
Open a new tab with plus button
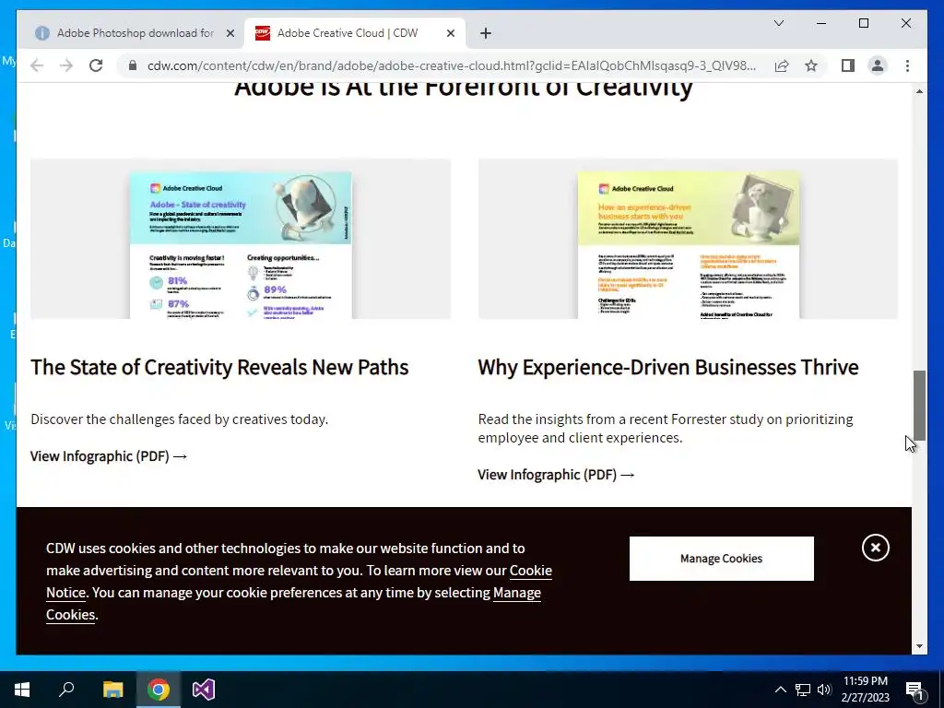(485, 33)
